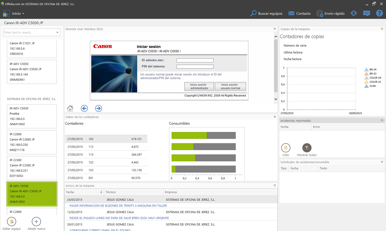Click Mostrar todos filter icon

coord(307,148)
